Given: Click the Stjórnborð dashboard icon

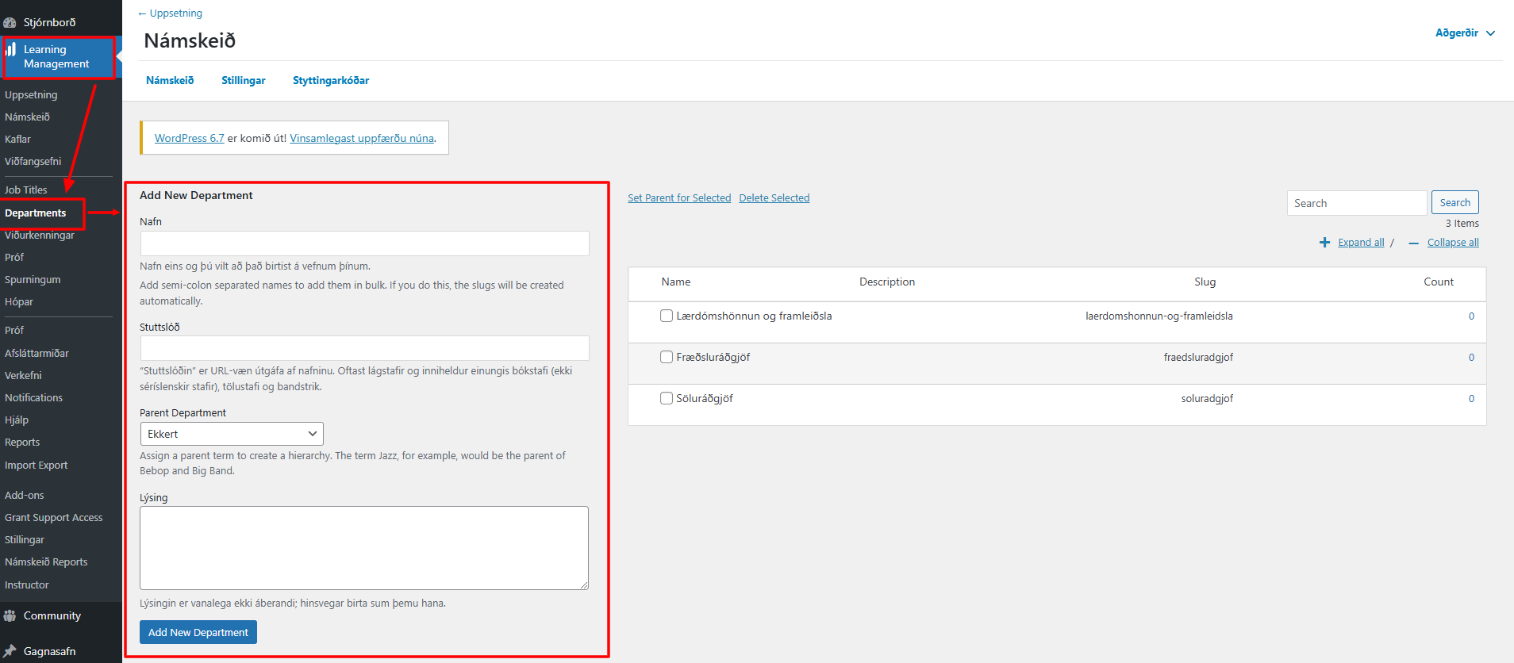Looking at the screenshot, I should click(10, 22).
